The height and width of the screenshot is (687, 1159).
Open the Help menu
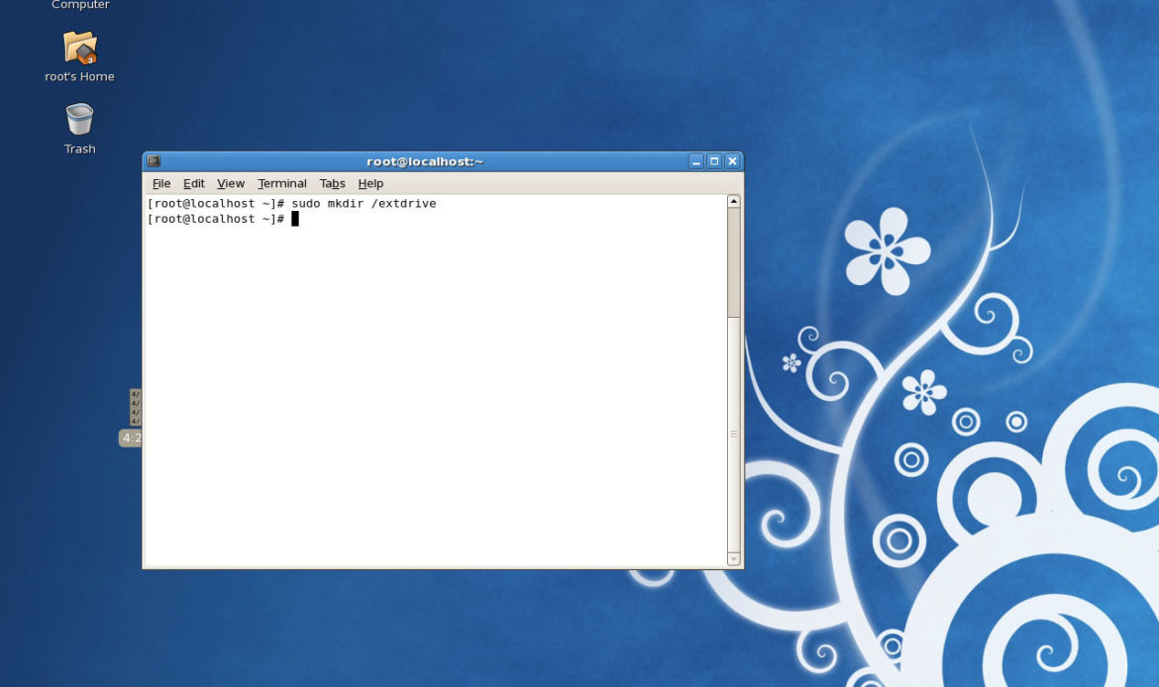pyautogui.click(x=370, y=183)
